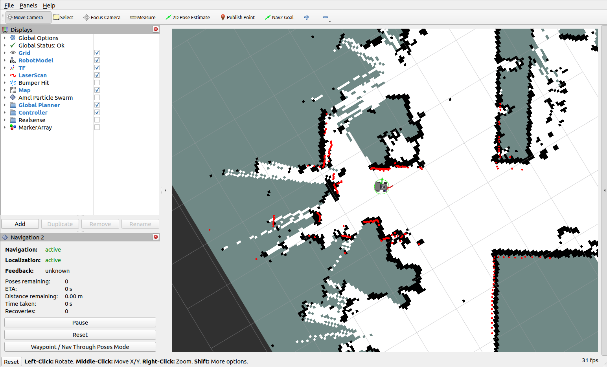Uncheck the Grid display checkbox
Viewport: 607px width, 367px height.
click(97, 53)
